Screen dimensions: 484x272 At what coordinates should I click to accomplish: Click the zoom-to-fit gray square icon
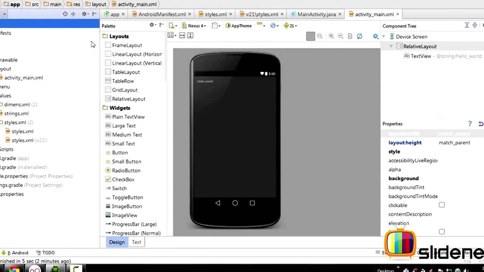point(310,36)
